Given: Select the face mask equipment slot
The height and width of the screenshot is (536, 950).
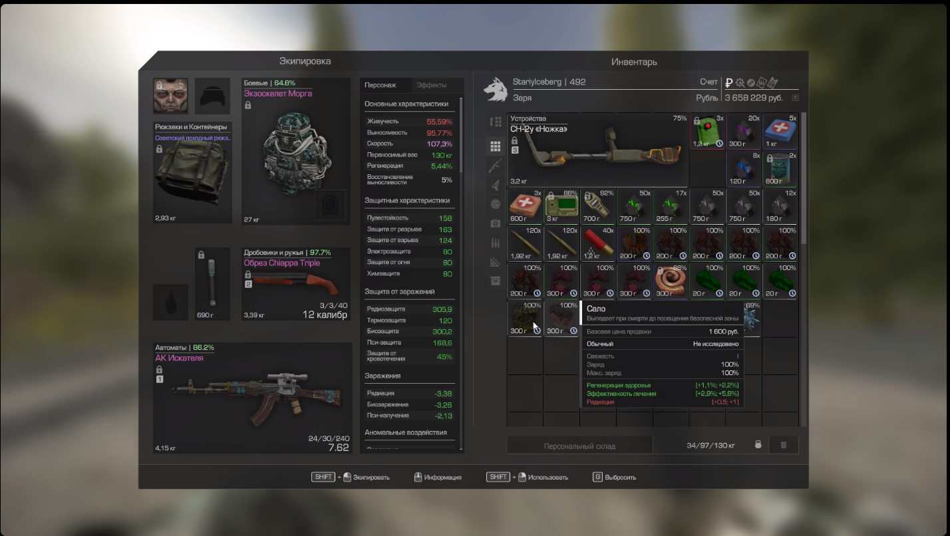Looking at the screenshot, I should (x=170, y=96).
